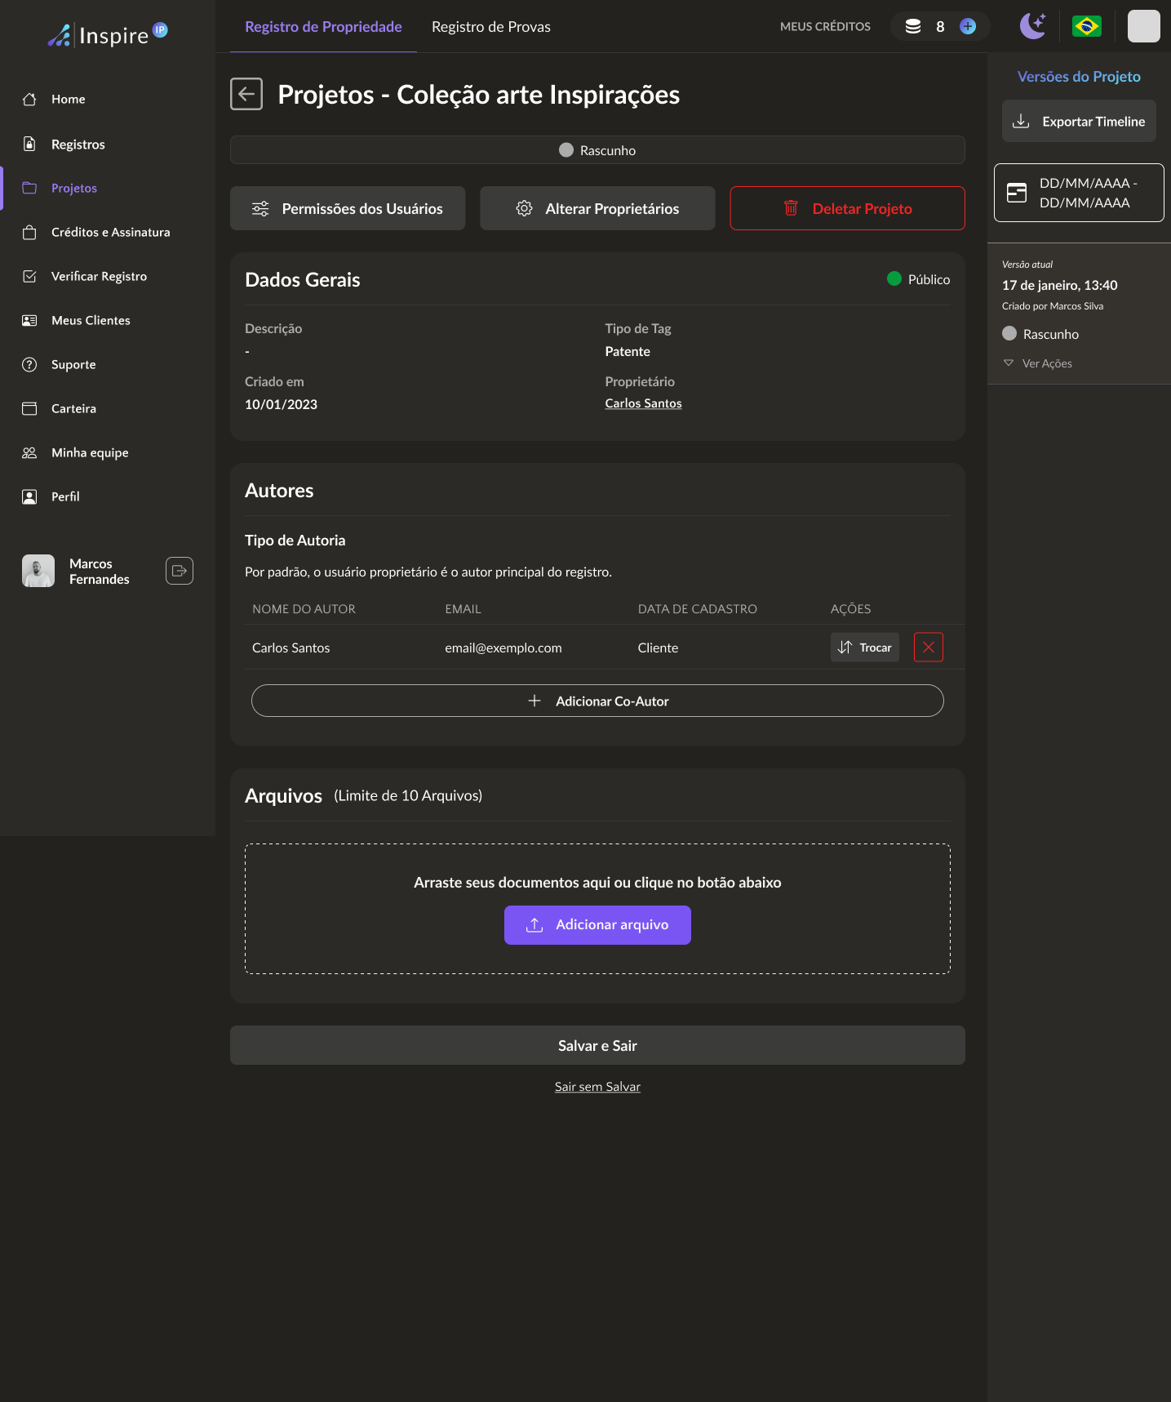
Task: Open the version date range picker
Action: pyautogui.click(x=1079, y=193)
